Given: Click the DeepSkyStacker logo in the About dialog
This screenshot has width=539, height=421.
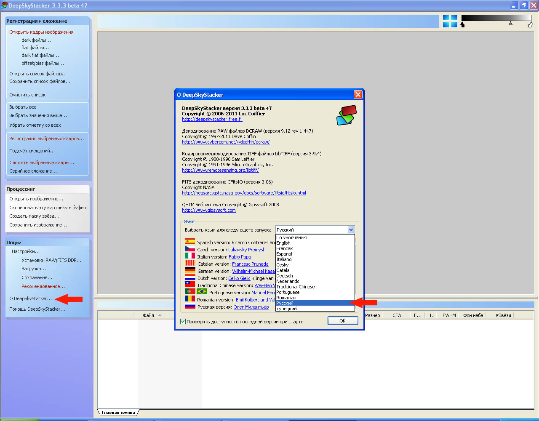Looking at the screenshot, I should pos(346,115).
